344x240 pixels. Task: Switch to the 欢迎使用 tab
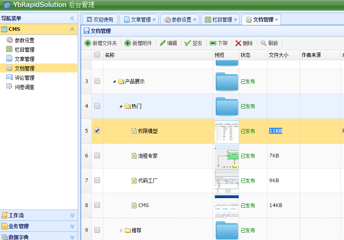click(x=100, y=20)
